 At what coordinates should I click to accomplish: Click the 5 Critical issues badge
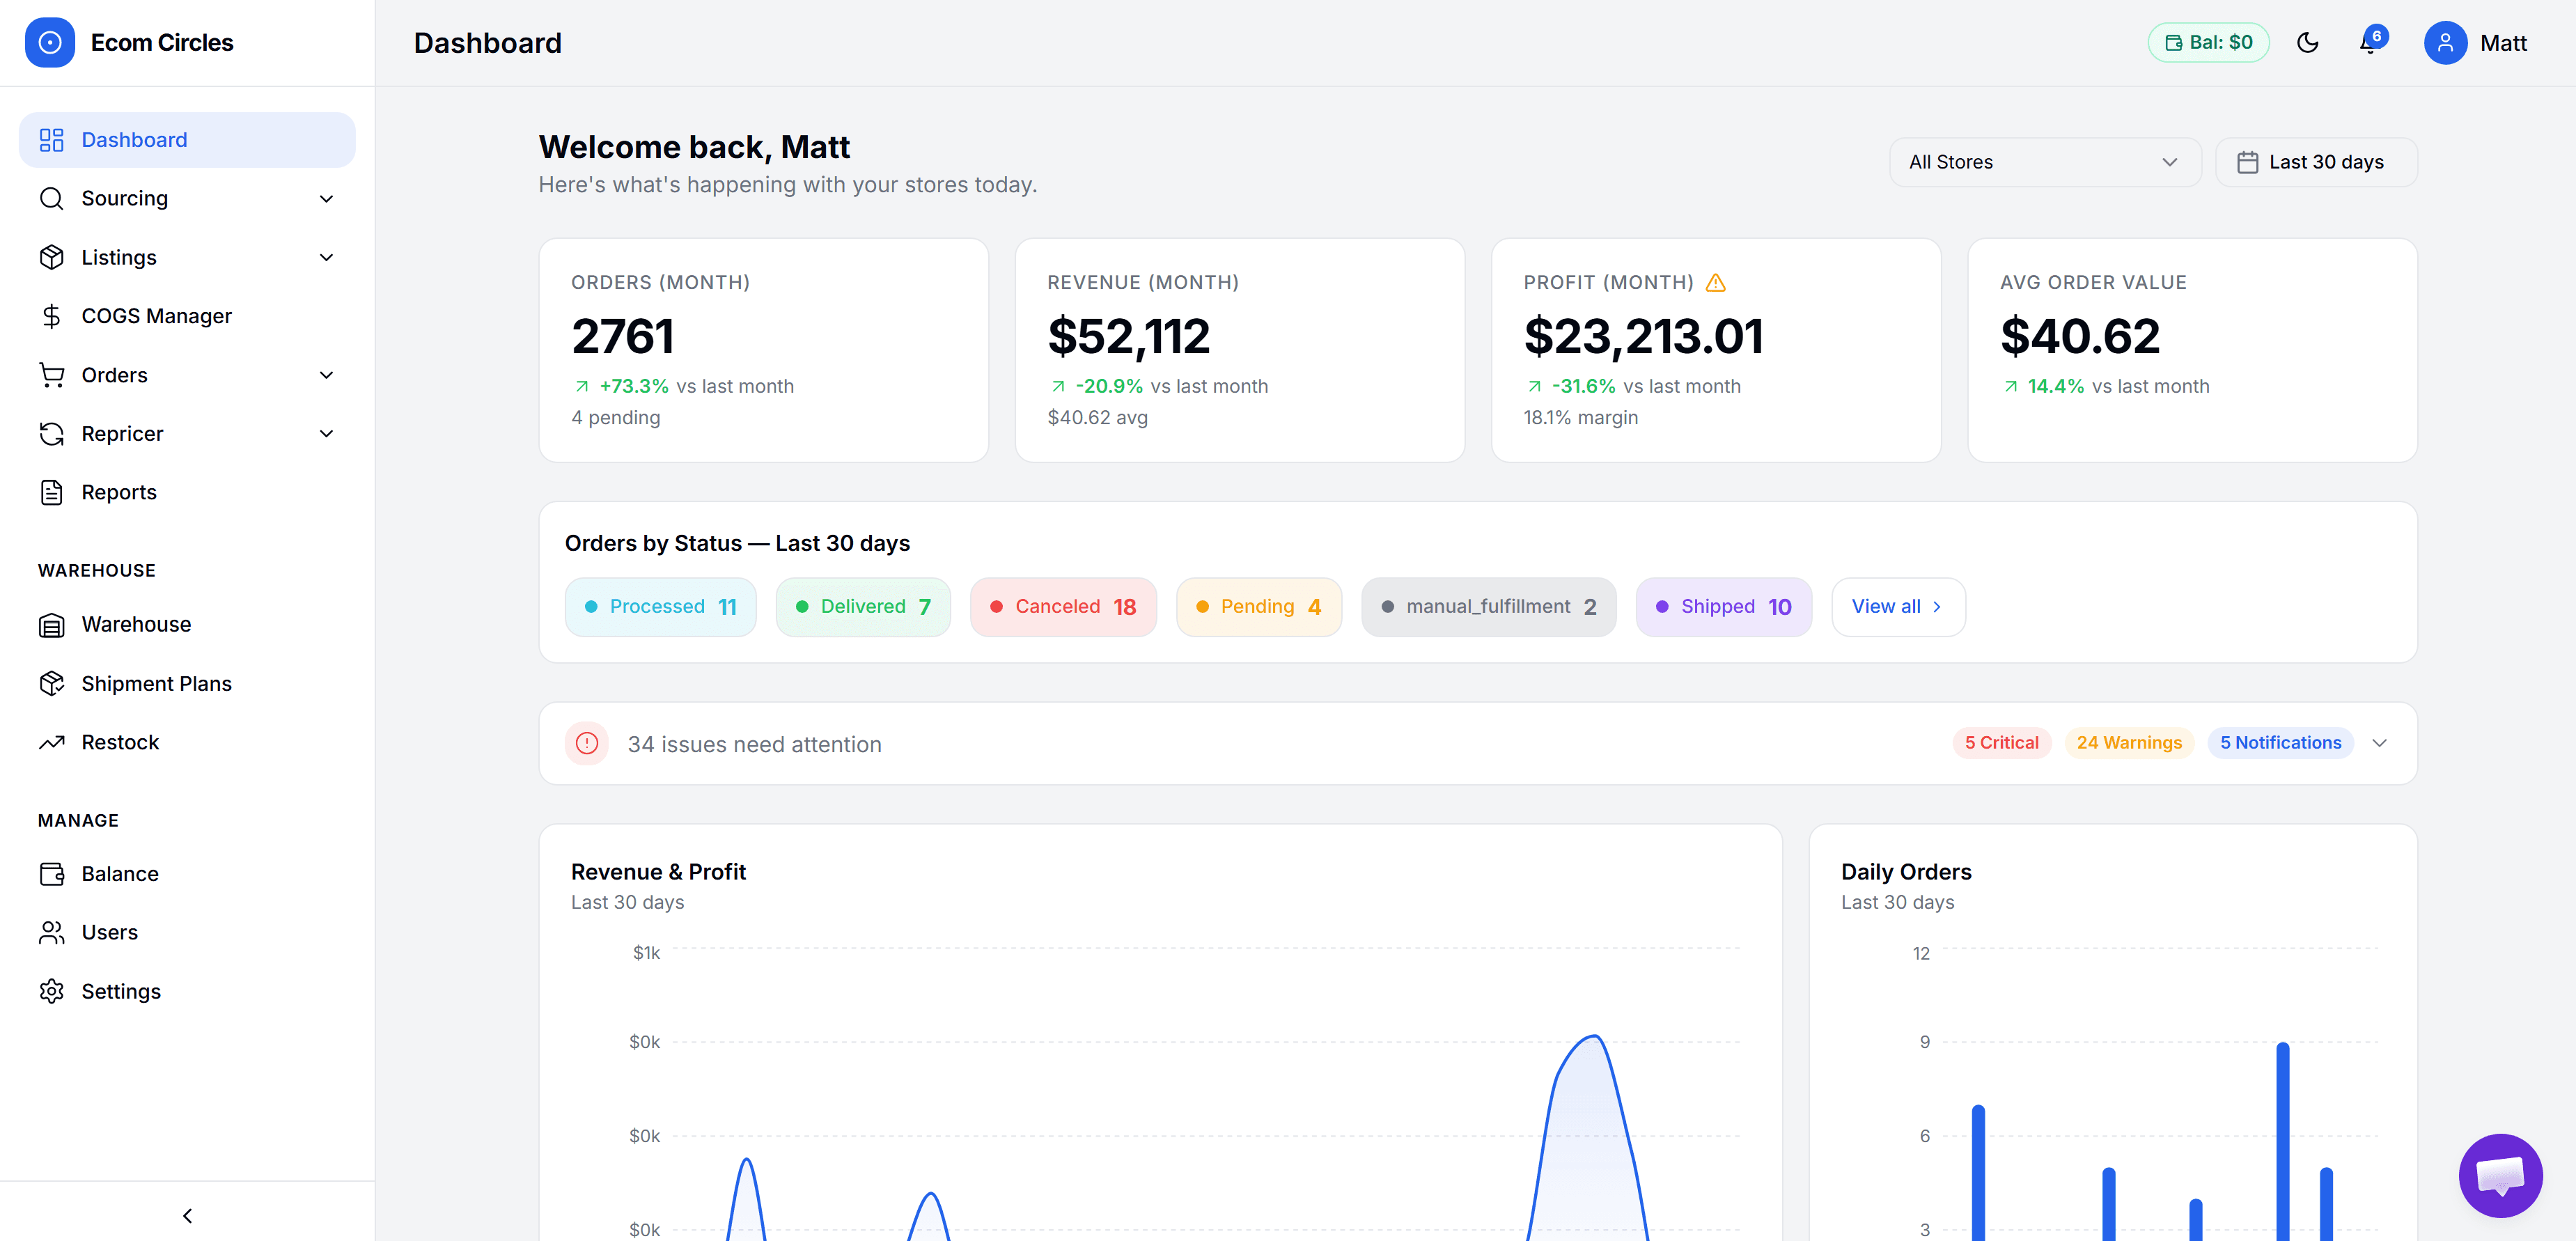(2000, 742)
